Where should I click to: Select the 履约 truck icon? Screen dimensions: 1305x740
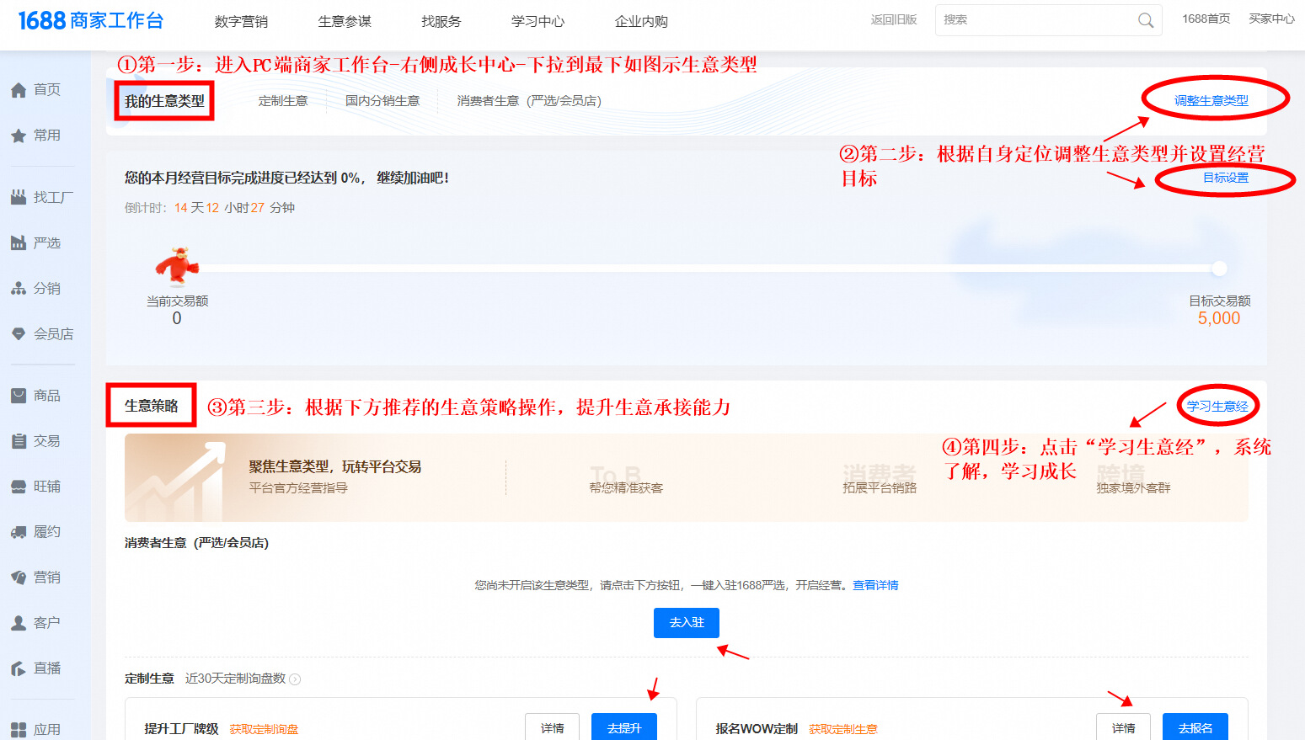19,532
